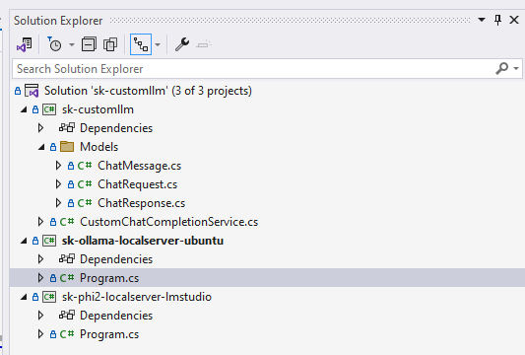Open CustomChatCompletionService.cs file
Viewport: 525px width, 355px height.
168,222
